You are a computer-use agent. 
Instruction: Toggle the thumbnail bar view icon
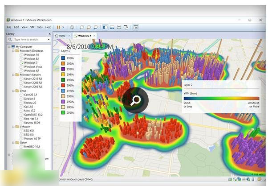(x=112, y=27)
